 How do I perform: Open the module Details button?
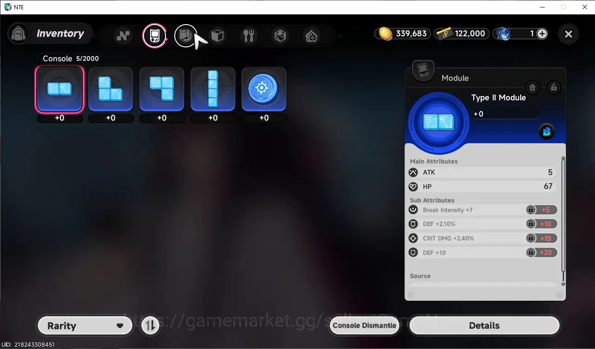484,326
